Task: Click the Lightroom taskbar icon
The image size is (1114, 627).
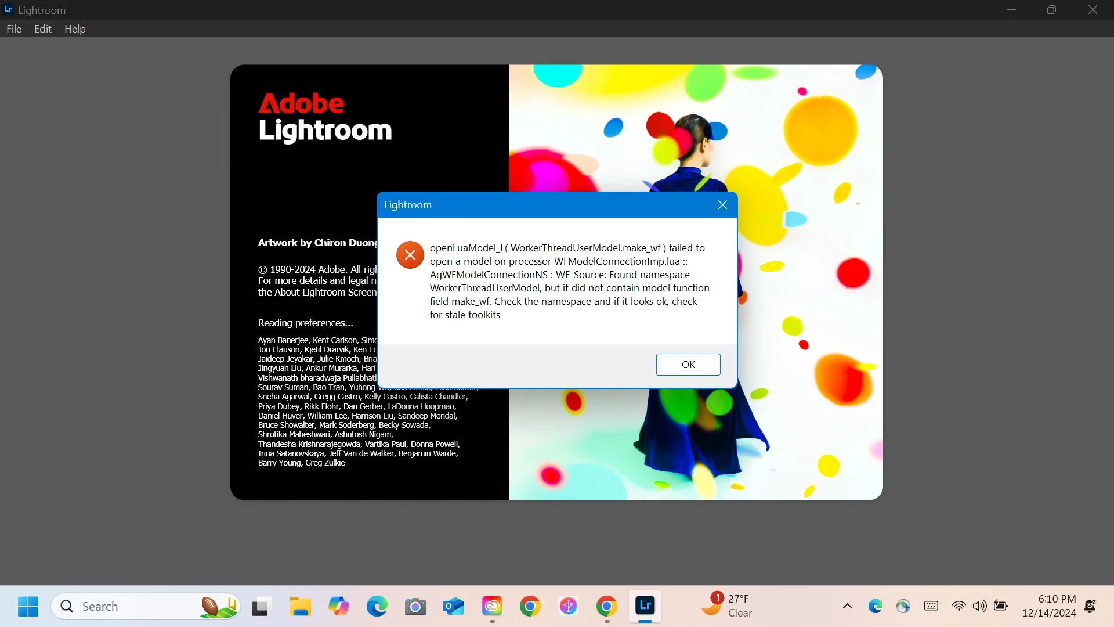Action: (x=645, y=606)
